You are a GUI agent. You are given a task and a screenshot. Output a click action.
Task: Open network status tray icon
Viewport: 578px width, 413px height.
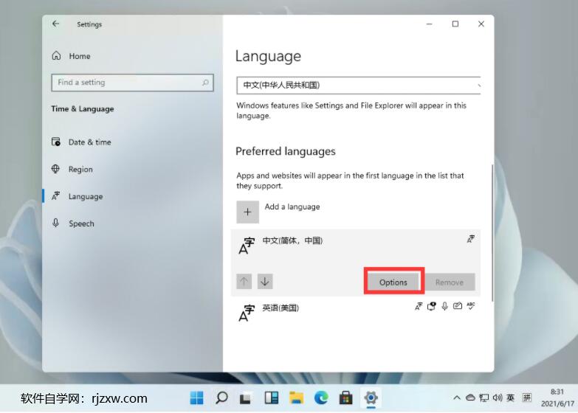[x=484, y=398]
